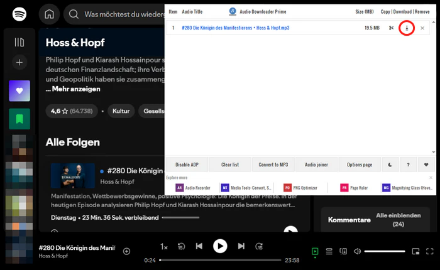This screenshot has height=270, width=440.
Task: Open Magnifying Glass extension link
Action: pyautogui.click(x=407, y=188)
